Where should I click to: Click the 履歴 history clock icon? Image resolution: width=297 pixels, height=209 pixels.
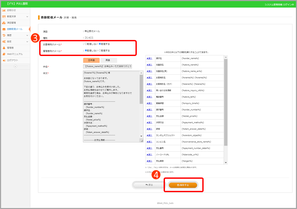(4, 35)
